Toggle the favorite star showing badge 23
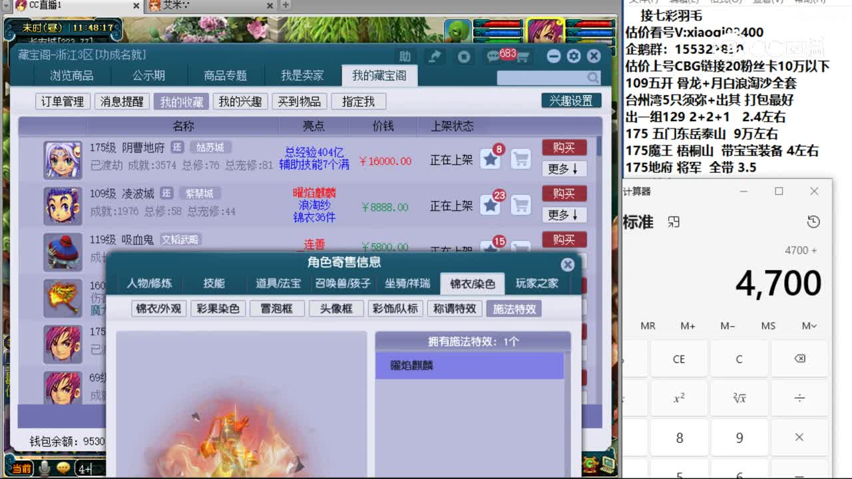 coord(490,205)
